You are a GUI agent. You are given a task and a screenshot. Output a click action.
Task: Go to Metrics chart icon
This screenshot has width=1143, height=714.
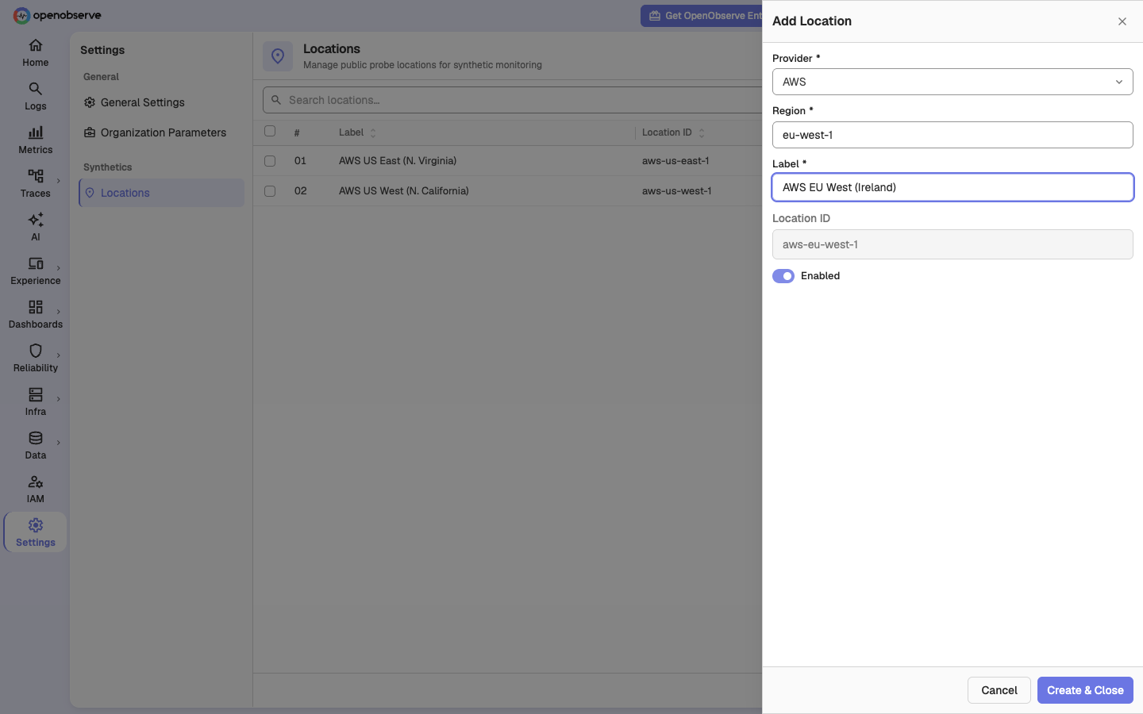pos(36,132)
